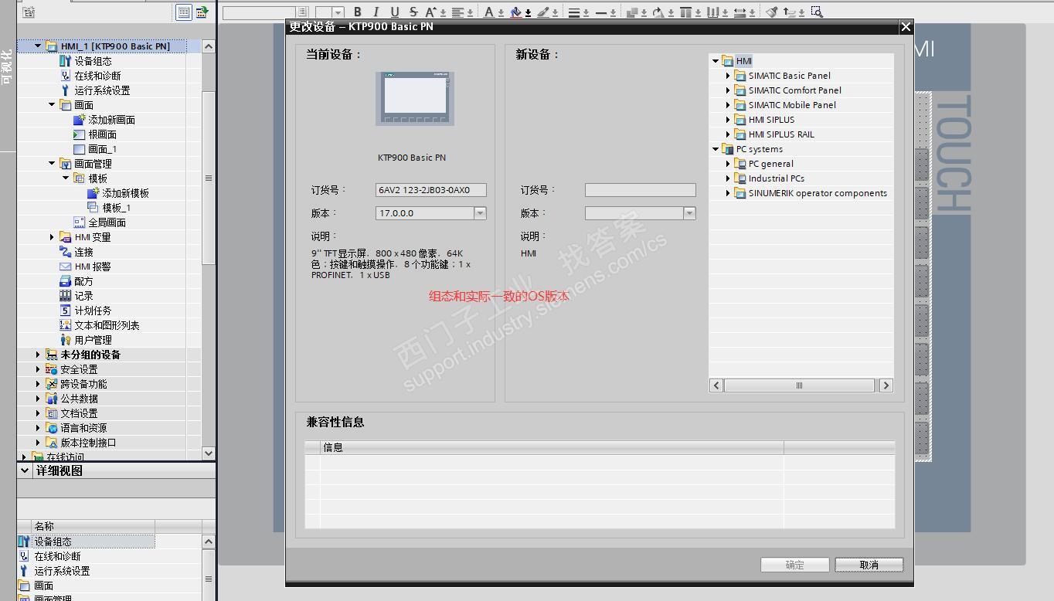Viewport: 1054px width, 601px height.
Task: Click the text alignment toolbar icon
Action: pyautogui.click(x=458, y=12)
